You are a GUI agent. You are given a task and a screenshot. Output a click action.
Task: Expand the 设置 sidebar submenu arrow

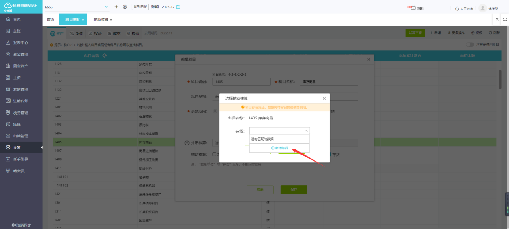[x=41, y=147]
